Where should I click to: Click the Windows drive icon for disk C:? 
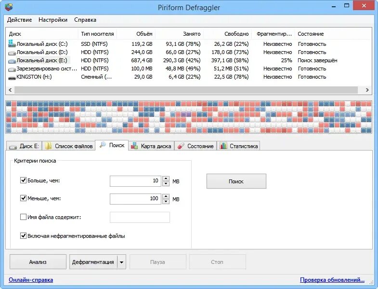pyautogui.click(x=12, y=43)
